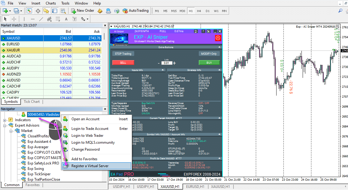348x190 pixels.
Task: Toggle the AutoTrading button
Action: [x=135, y=11]
